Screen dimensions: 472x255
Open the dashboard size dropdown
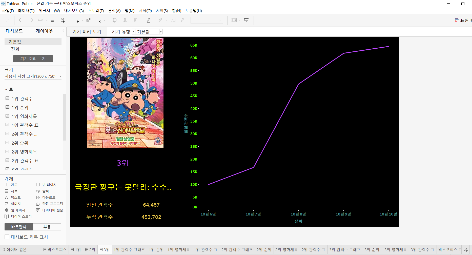tap(33, 76)
